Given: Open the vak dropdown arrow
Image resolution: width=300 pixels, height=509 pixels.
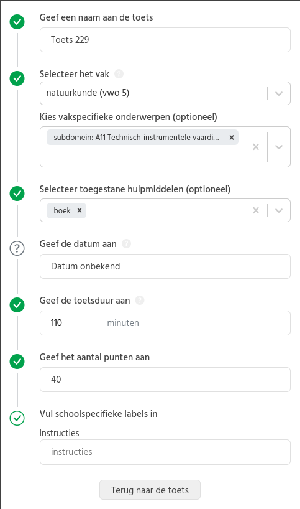Looking at the screenshot, I should pos(279,93).
